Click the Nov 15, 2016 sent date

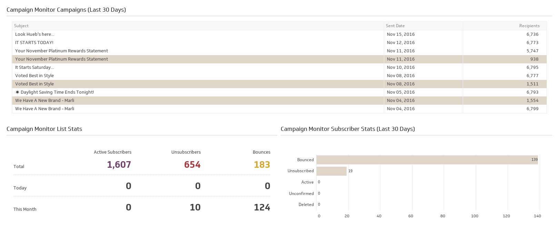point(401,34)
